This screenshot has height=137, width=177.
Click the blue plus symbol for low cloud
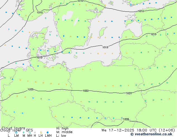pos(9,132)
